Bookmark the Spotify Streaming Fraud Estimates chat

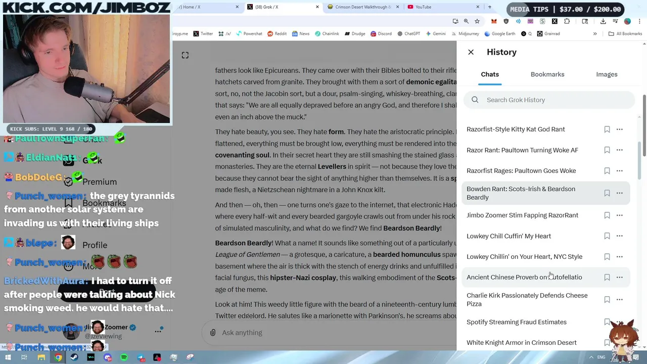pos(607,322)
